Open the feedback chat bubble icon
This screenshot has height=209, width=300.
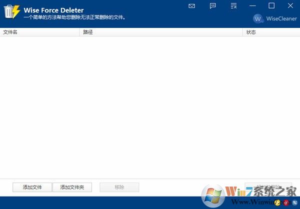(213, 5)
